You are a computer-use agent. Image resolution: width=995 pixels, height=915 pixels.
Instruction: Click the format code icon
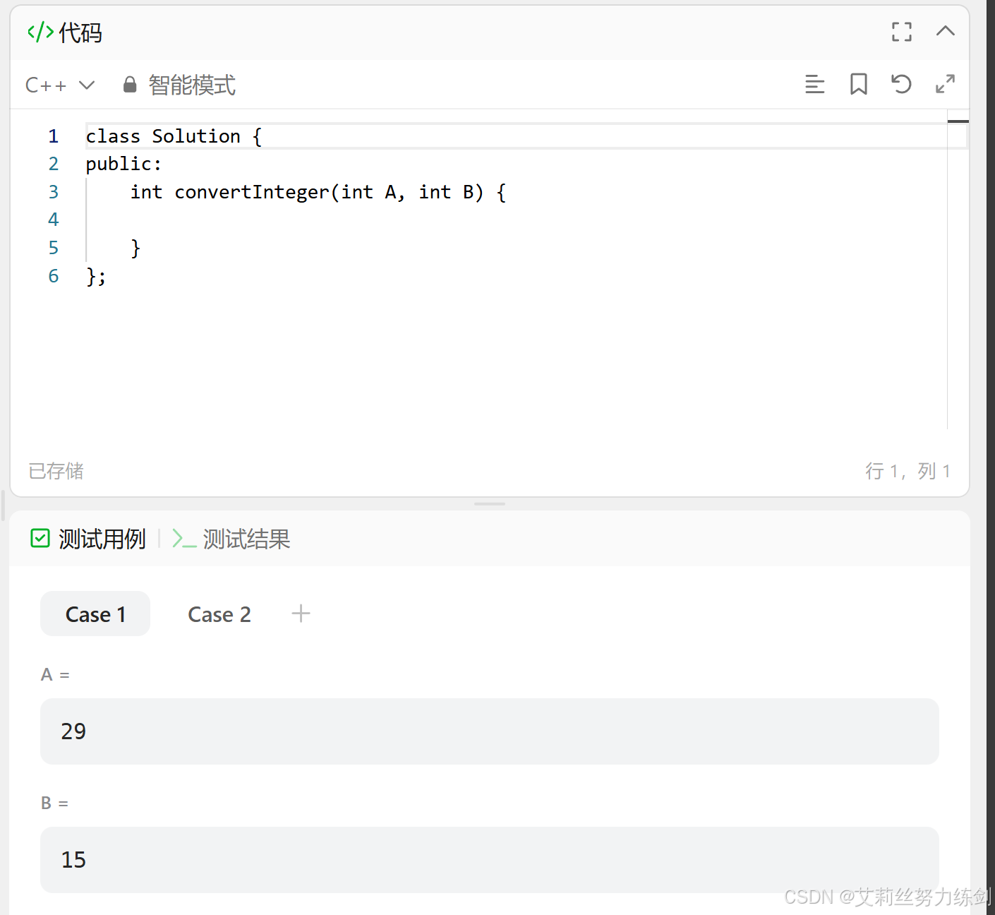(814, 84)
